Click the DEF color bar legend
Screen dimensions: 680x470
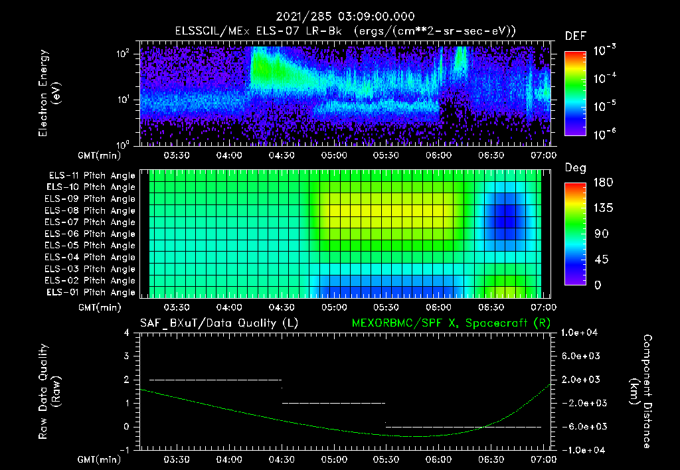click(575, 94)
